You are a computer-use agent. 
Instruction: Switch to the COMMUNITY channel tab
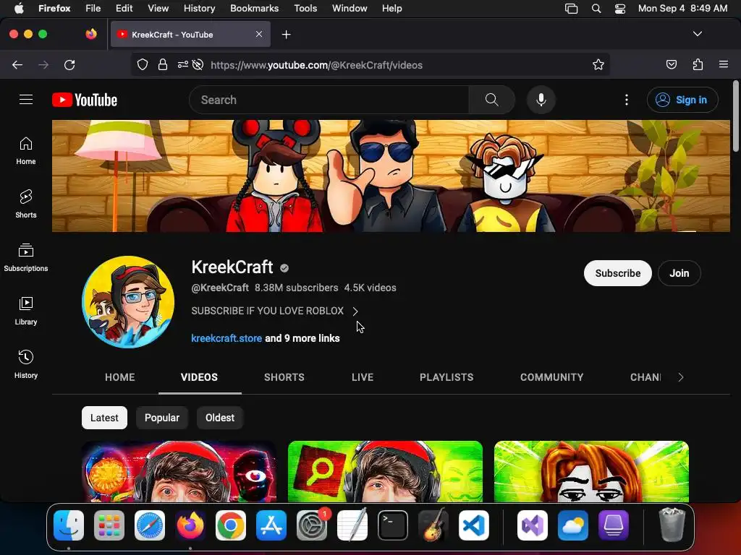click(x=552, y=377)
